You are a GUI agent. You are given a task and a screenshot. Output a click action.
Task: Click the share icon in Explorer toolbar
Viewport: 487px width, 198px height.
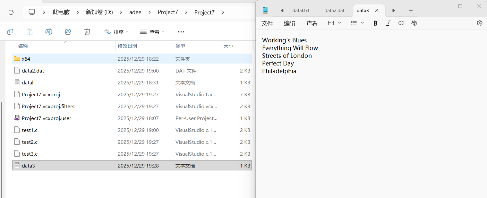(x=68, y=32)
